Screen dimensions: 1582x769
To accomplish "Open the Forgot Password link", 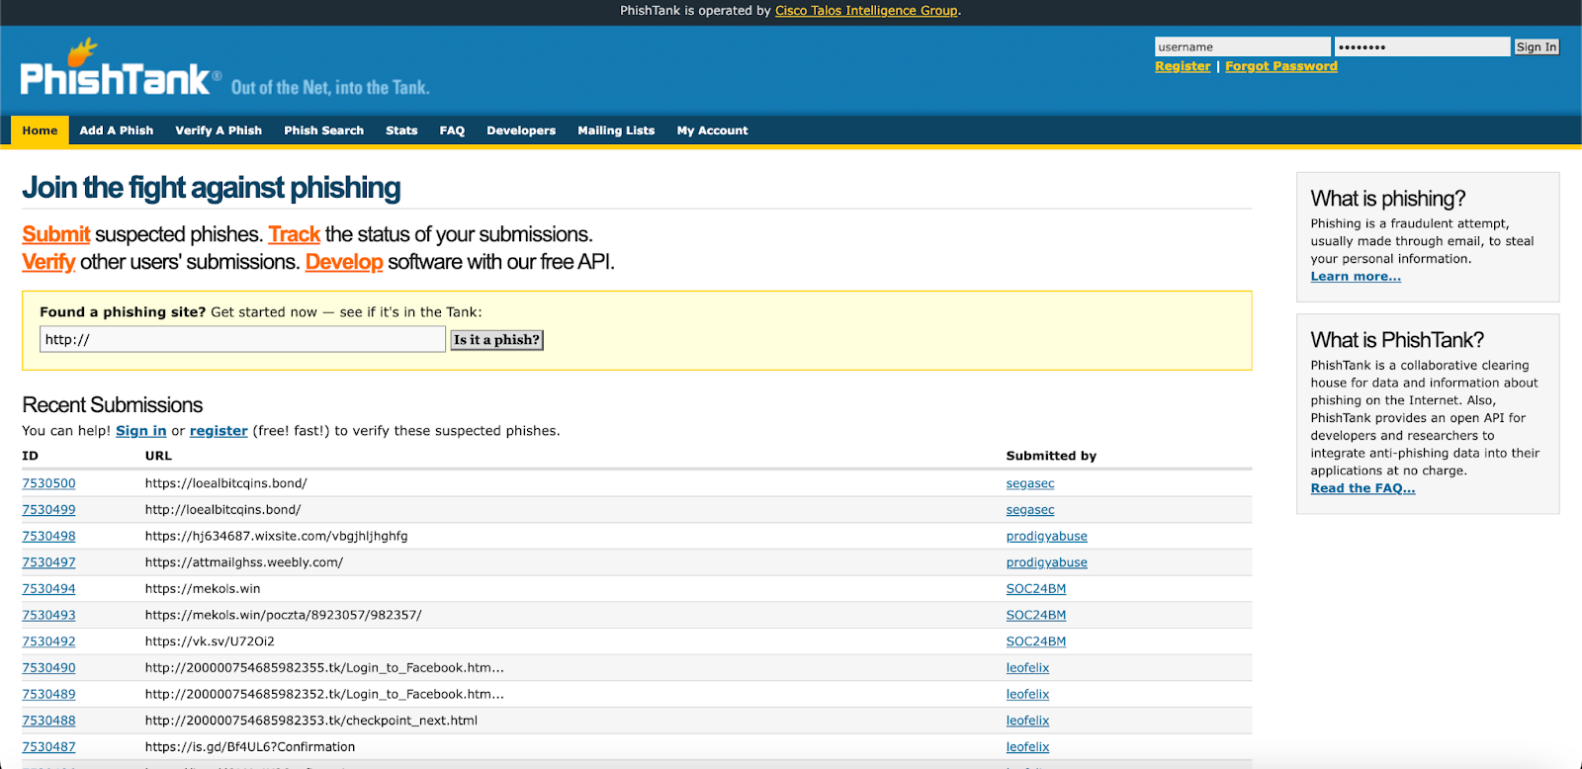I will click(x=1281, y=66).
